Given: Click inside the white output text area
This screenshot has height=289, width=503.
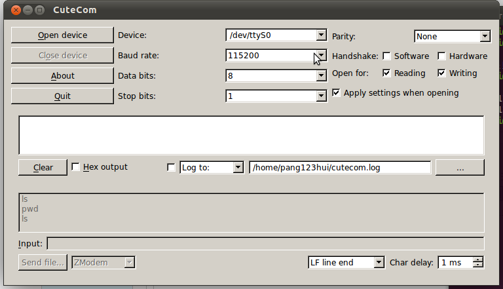Looking at the screenshot, I should pyautogui.click(x=251, y=135).
